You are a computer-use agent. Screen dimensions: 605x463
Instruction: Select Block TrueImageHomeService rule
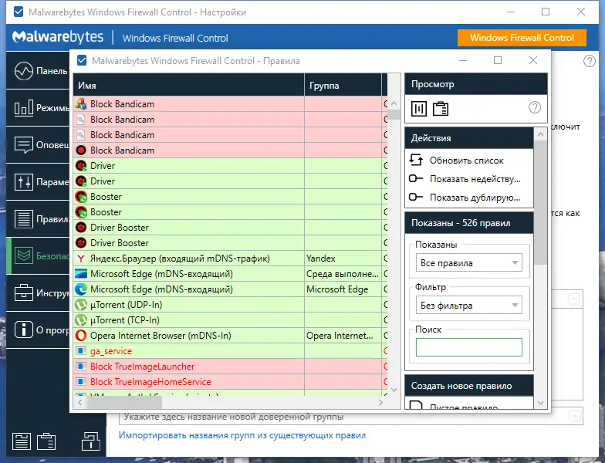[230, 382]
